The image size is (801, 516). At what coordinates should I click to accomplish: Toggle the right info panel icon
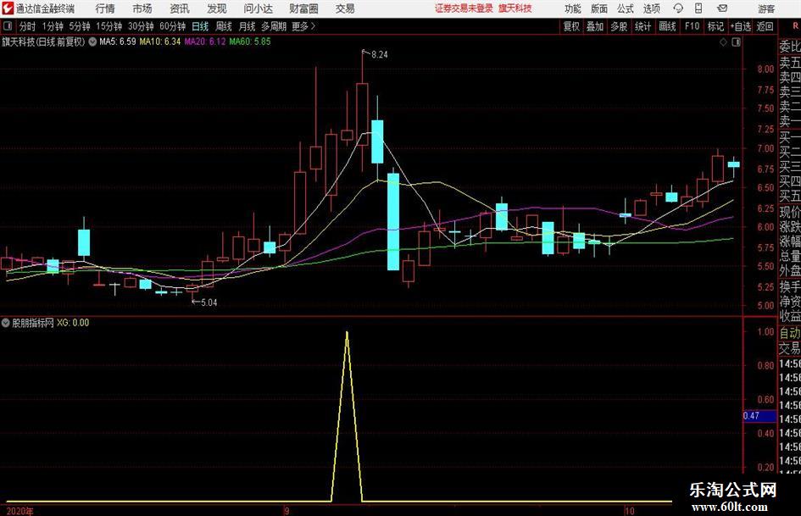(x=736, y=42)
